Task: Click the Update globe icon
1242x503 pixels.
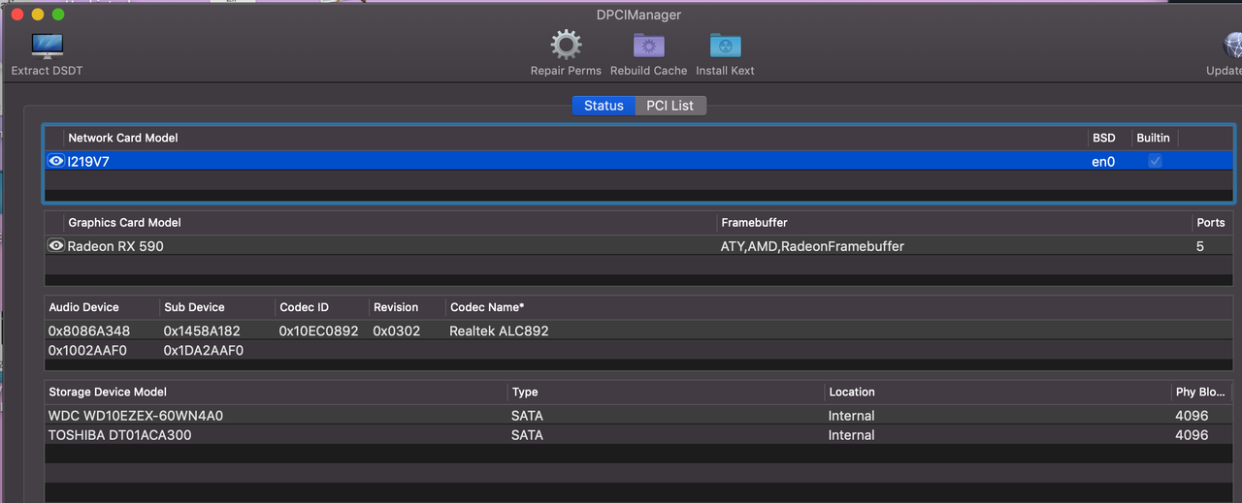Action: point(1232,46)
